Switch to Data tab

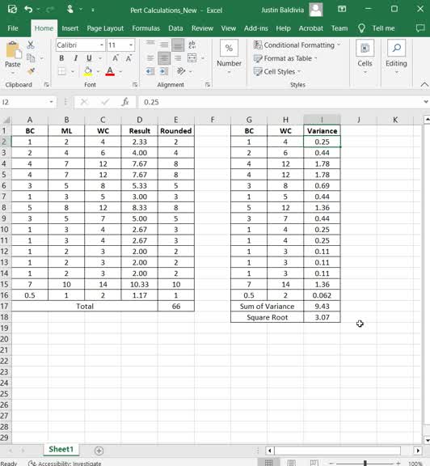coord(175,28)
